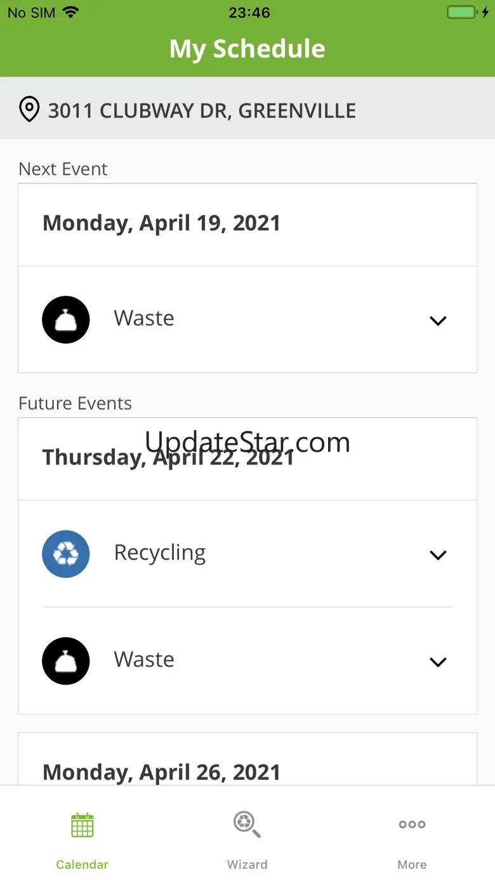Tap the Waste icon under April 22
This screenshot has height=880, width=495.
pos(66,661)
